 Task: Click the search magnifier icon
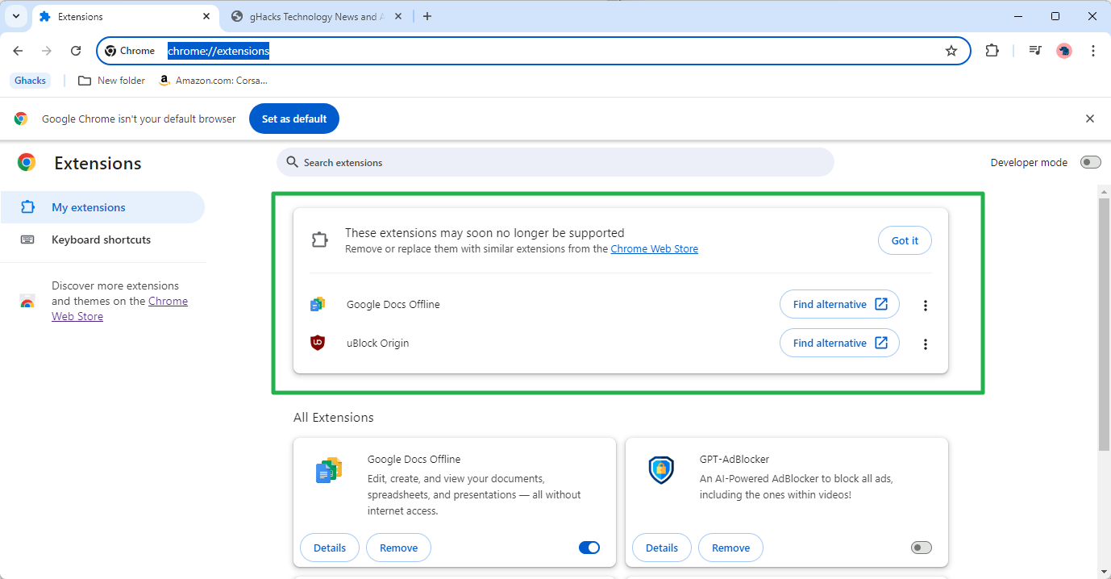coord(292,162)
